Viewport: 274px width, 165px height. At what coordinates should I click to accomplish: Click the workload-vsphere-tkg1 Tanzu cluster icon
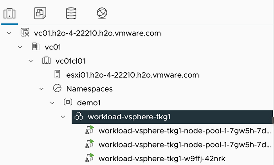coord(79,116)
